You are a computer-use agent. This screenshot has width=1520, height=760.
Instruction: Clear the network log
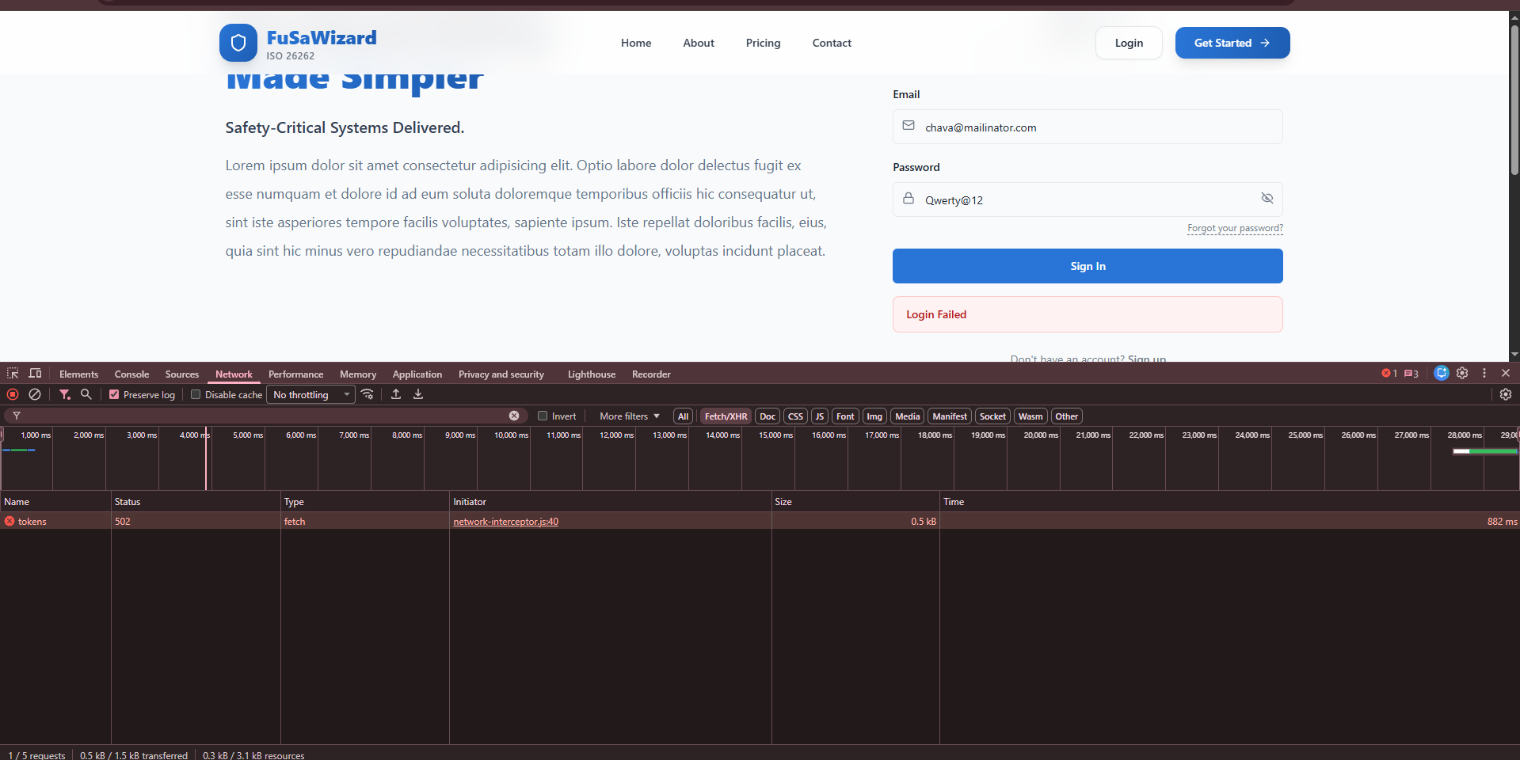tap(35, 394)
